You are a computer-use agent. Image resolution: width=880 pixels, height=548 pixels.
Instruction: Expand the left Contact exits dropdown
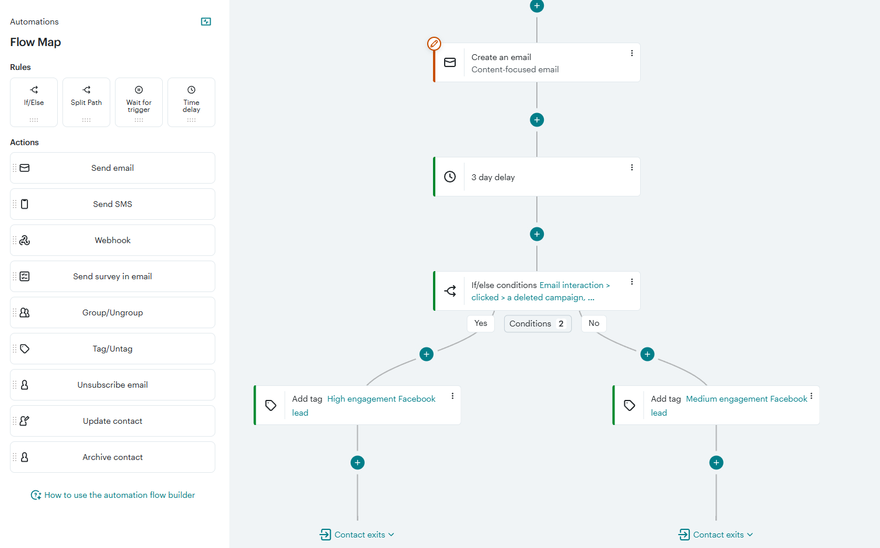point(357,535)
